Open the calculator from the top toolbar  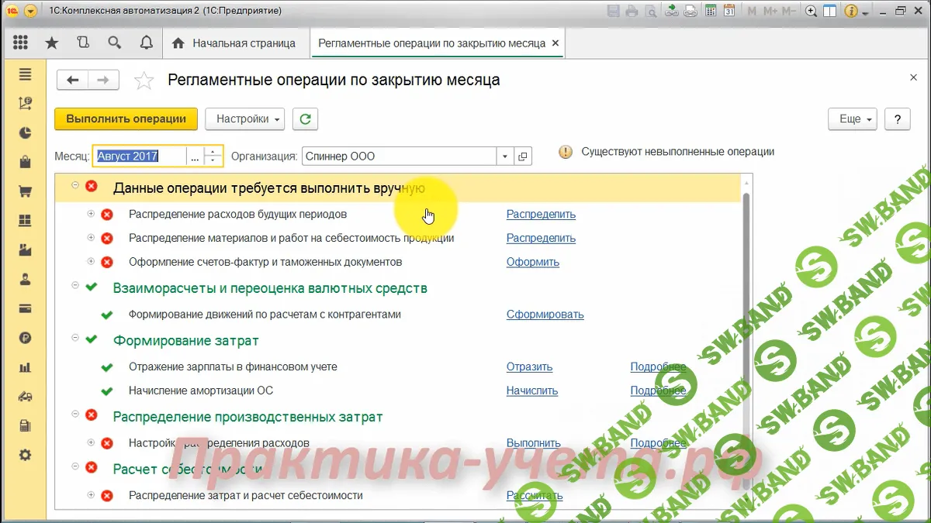tap(710, 11)
